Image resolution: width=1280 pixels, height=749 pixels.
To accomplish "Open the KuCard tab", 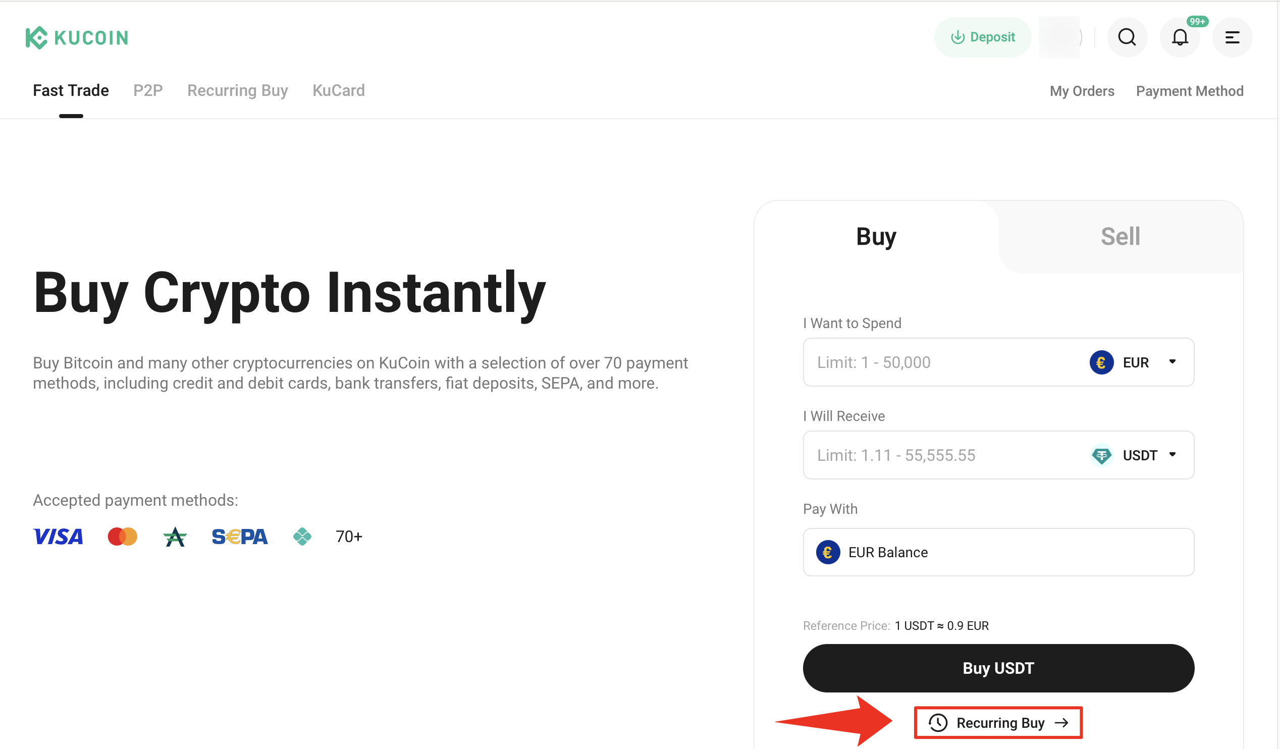I will 338,90.
